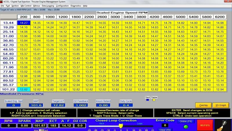Screen dimensions: 232x131
Task: Click the Clear (F8) error button
Action: (165, 130)
